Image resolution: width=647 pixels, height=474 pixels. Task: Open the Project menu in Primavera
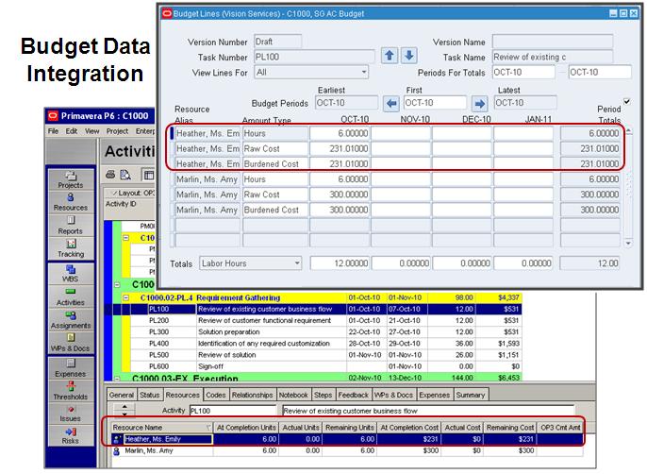pos(117,131)
